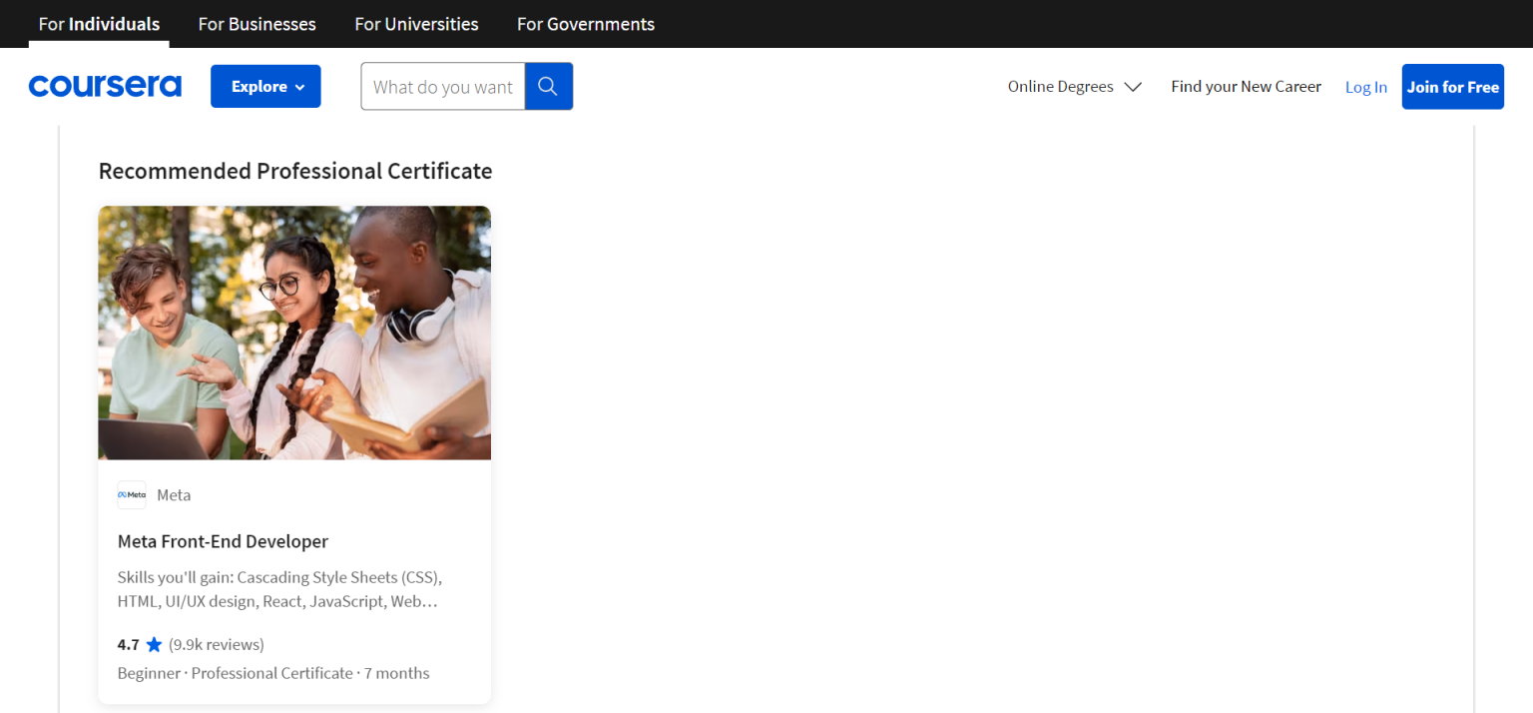Go to the For Governments tab
This screenshot has height=713, width=1533.
point(586,24)
